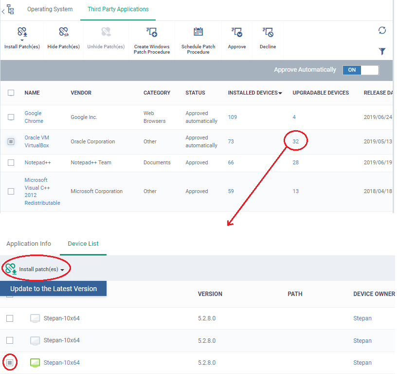Click the 2019/05/13 release date cell
The image size is (397, 374).
point(378,141)
